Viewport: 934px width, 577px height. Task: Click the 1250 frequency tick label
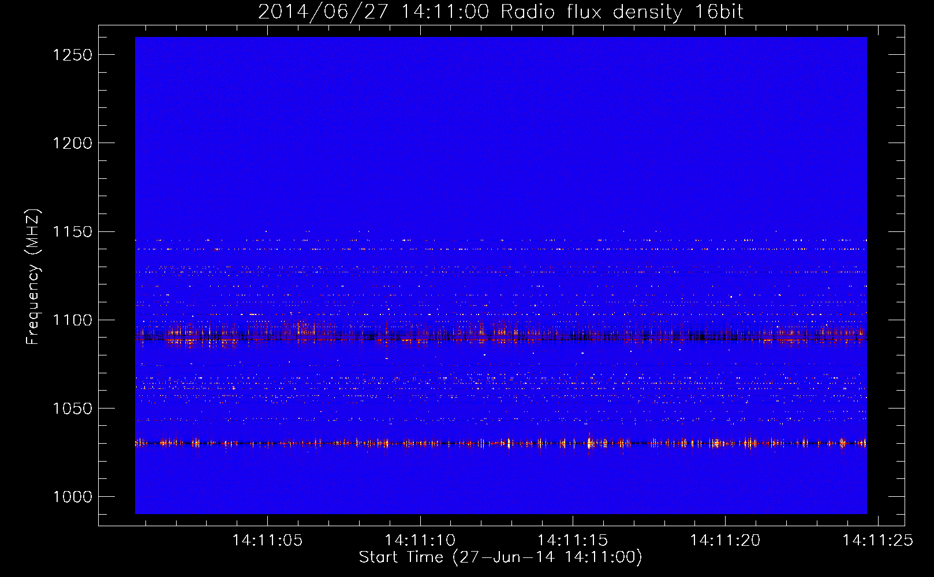tap(72, 55)
